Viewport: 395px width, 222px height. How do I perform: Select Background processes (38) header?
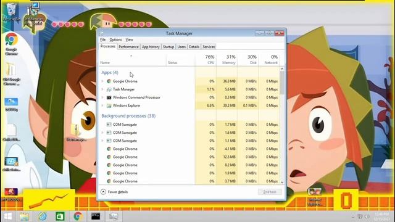point(128,116)
